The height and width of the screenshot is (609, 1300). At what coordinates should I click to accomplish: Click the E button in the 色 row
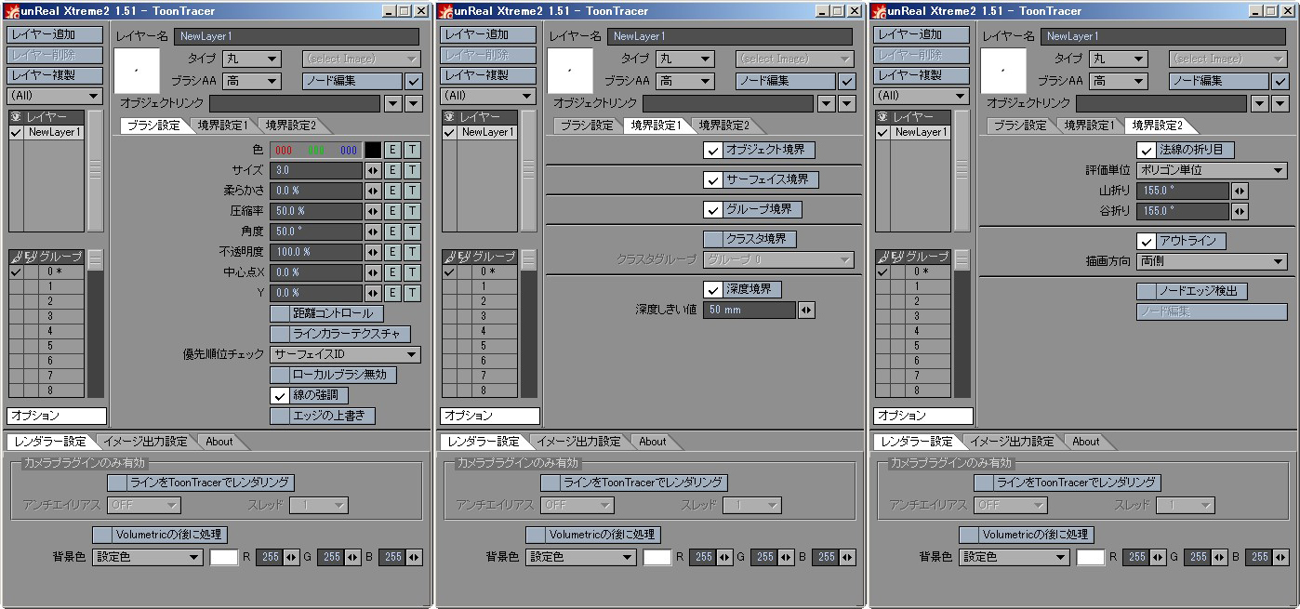coord(392,150)
